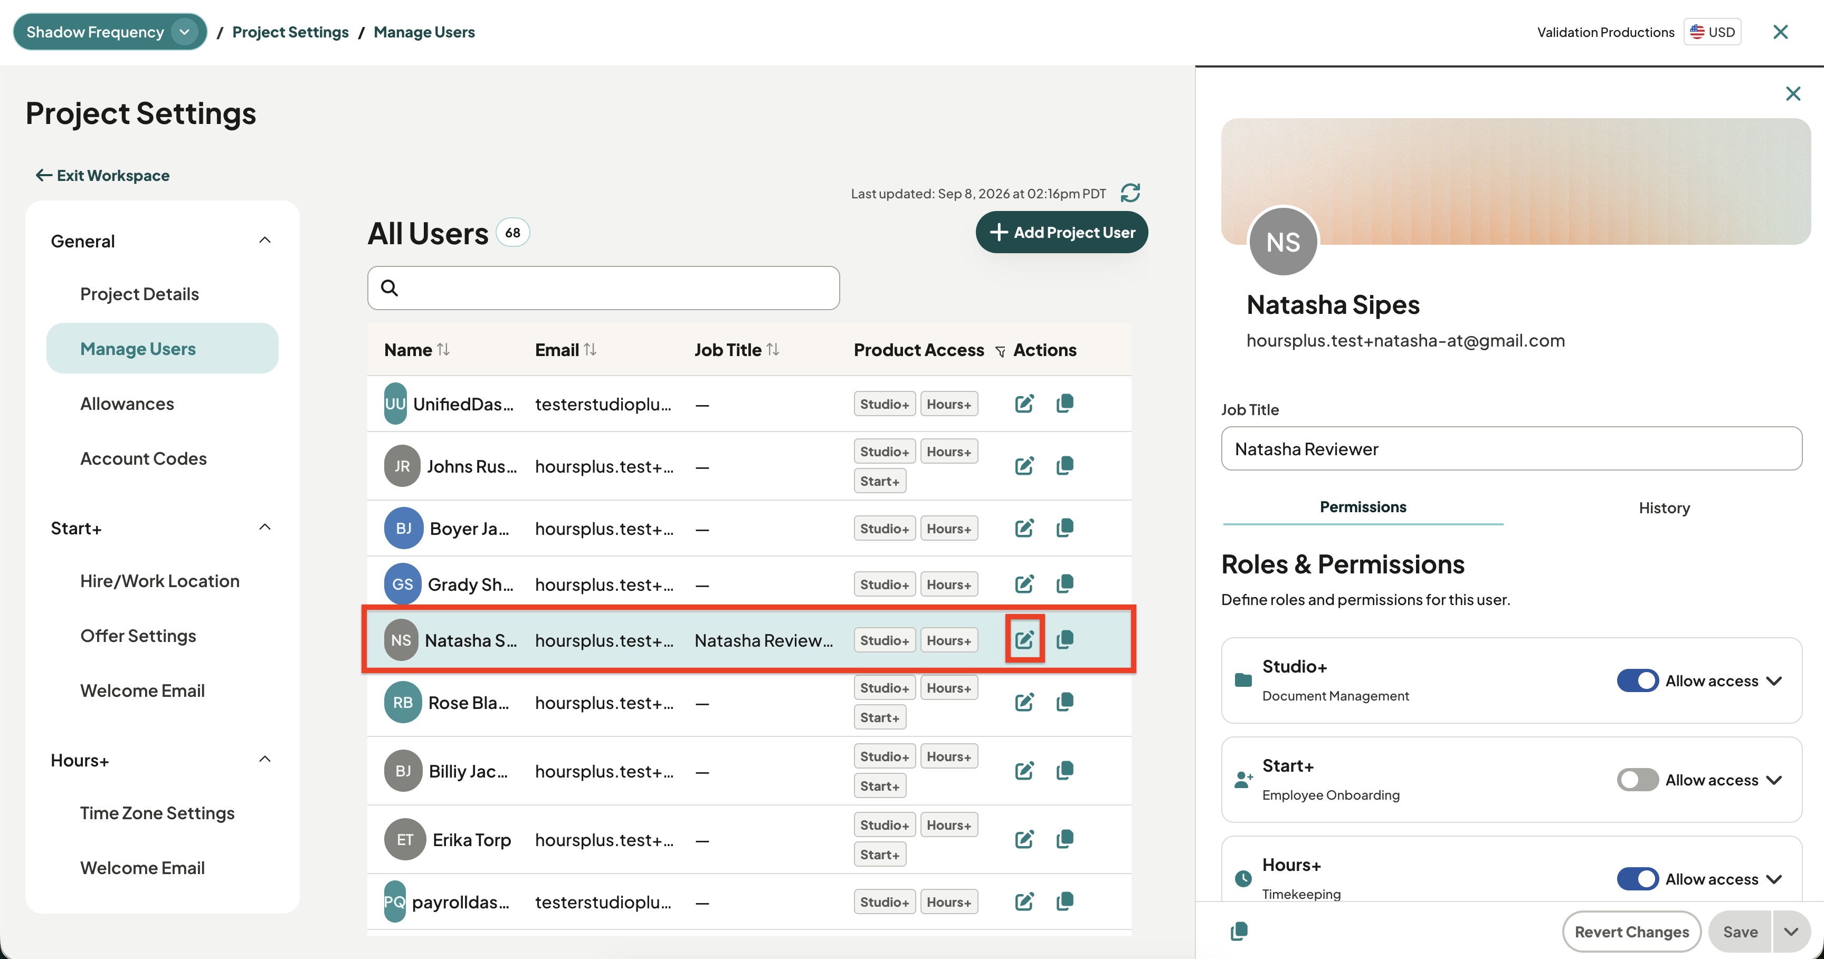1824x959 pixels.
Task: Switch to the History tab
Action: (1664, 507)
